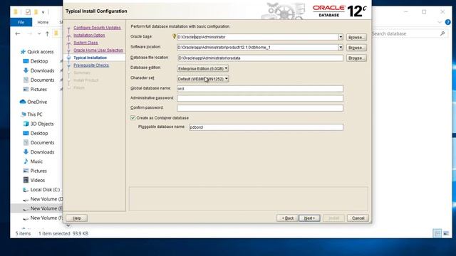
Task: Open File tab in File Explorer
Action: (21, 22)
